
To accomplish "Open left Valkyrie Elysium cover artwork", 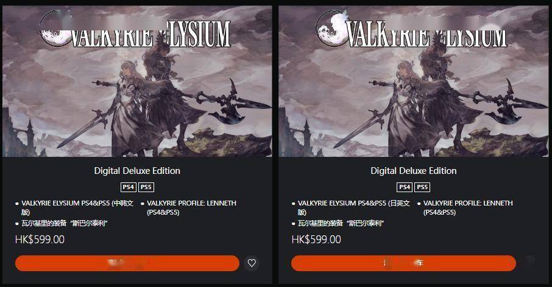I will (137, 81).
